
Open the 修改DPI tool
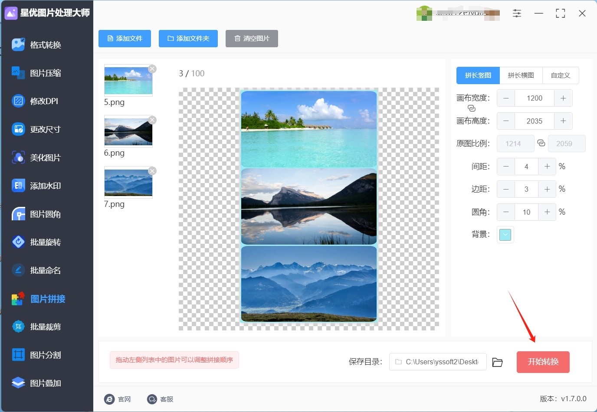point(43,101)
